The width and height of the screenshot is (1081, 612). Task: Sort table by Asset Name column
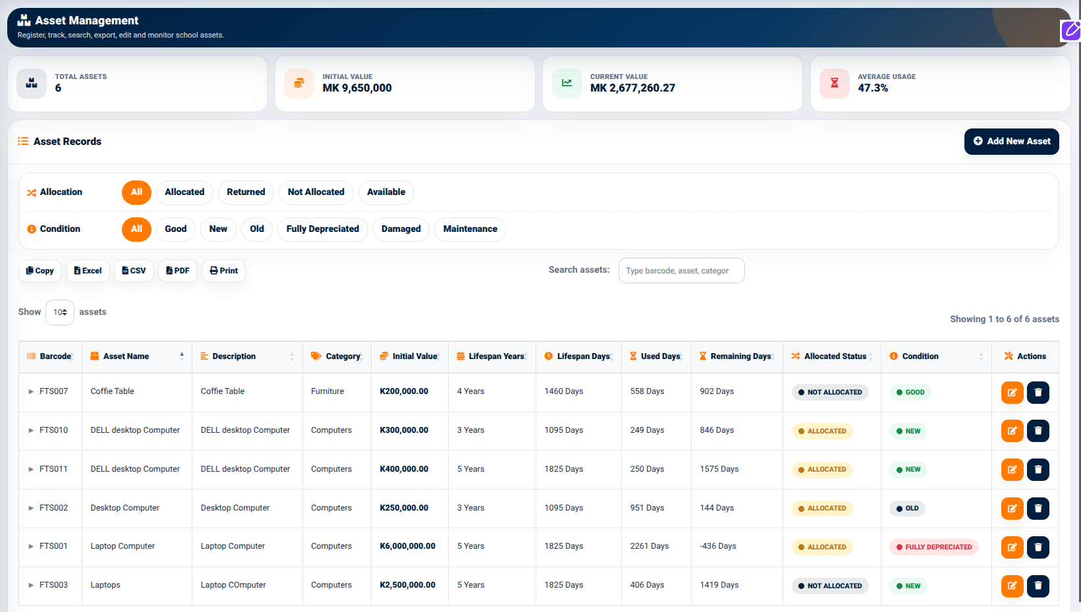pos(137,356)
